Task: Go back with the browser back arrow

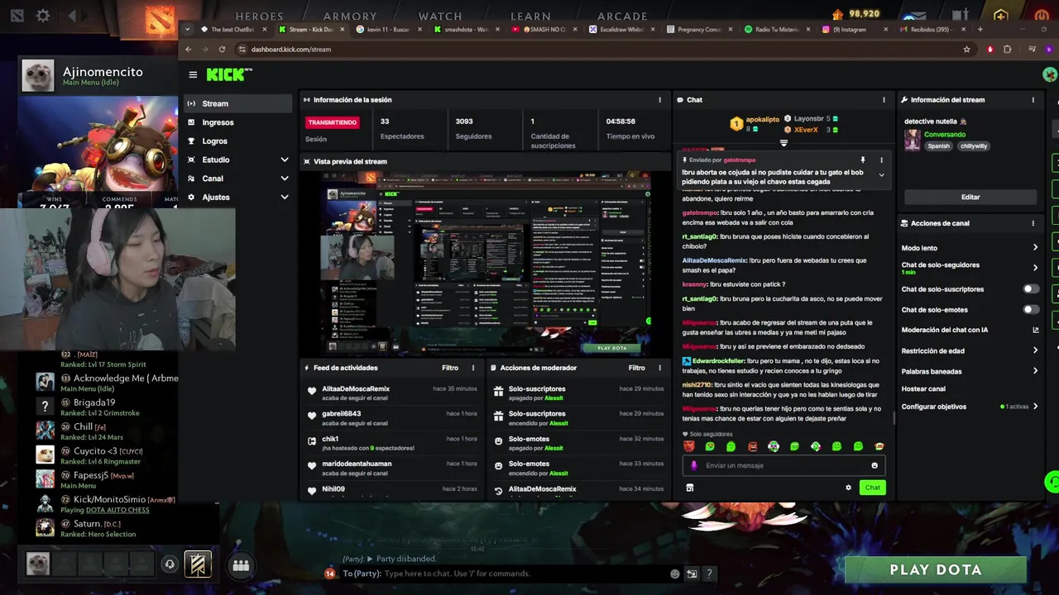Action: (189, 49)
